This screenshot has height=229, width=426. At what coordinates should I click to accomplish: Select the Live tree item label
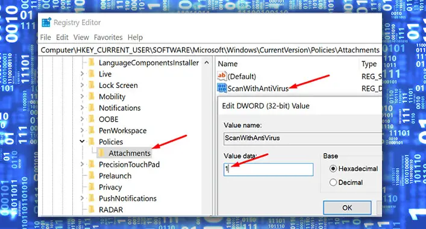105,74
